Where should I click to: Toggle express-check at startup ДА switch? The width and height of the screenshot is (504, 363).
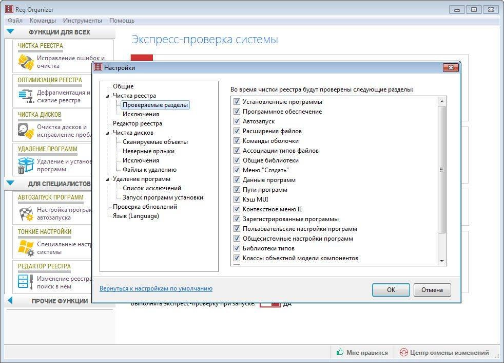(270, 304)
